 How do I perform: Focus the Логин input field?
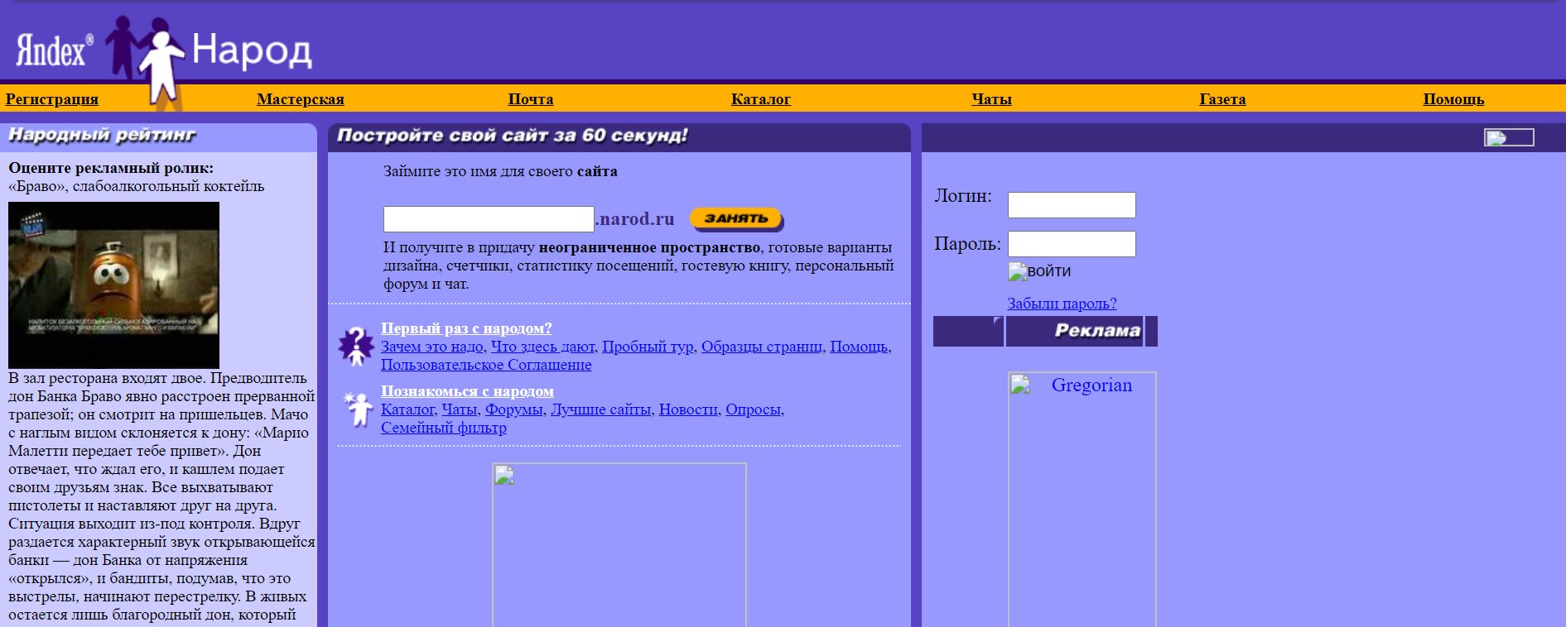[x=1072, y=205]
